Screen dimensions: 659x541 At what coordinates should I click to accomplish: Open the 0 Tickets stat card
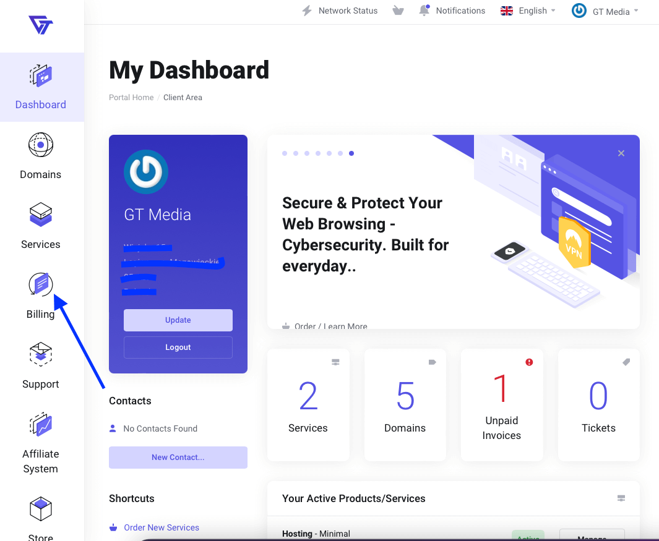point(599,405)
